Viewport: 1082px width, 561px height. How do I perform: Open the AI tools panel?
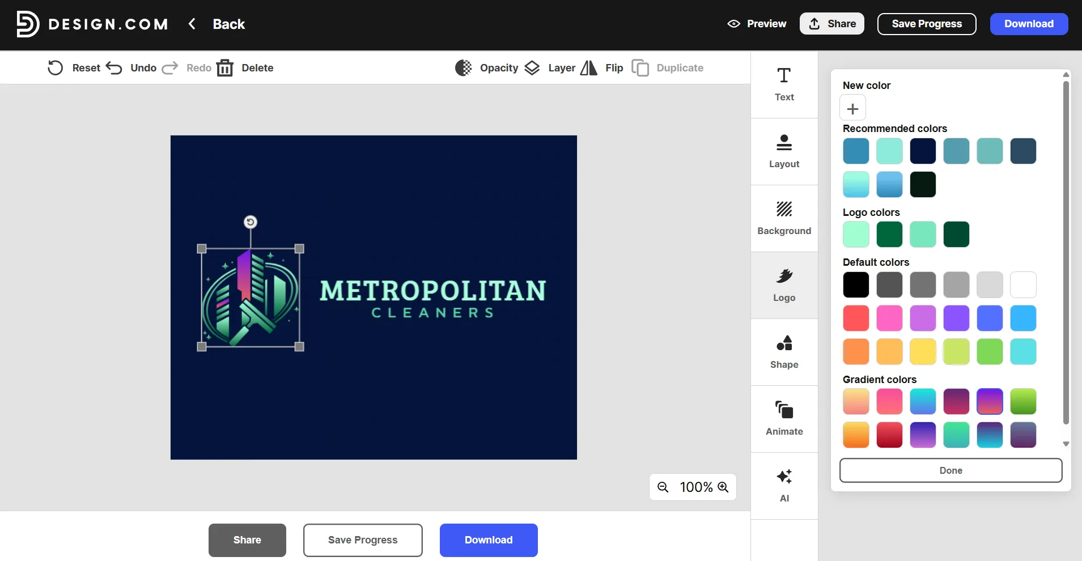[784, 486]
